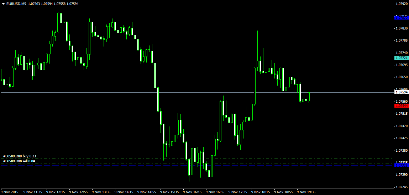Click the 9 Nov 19:35 time label
409x195 pixels.
pos(307,192)
